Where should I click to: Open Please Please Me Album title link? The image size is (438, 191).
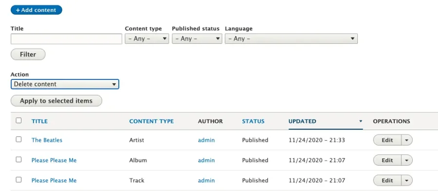(x=54, y=160)
